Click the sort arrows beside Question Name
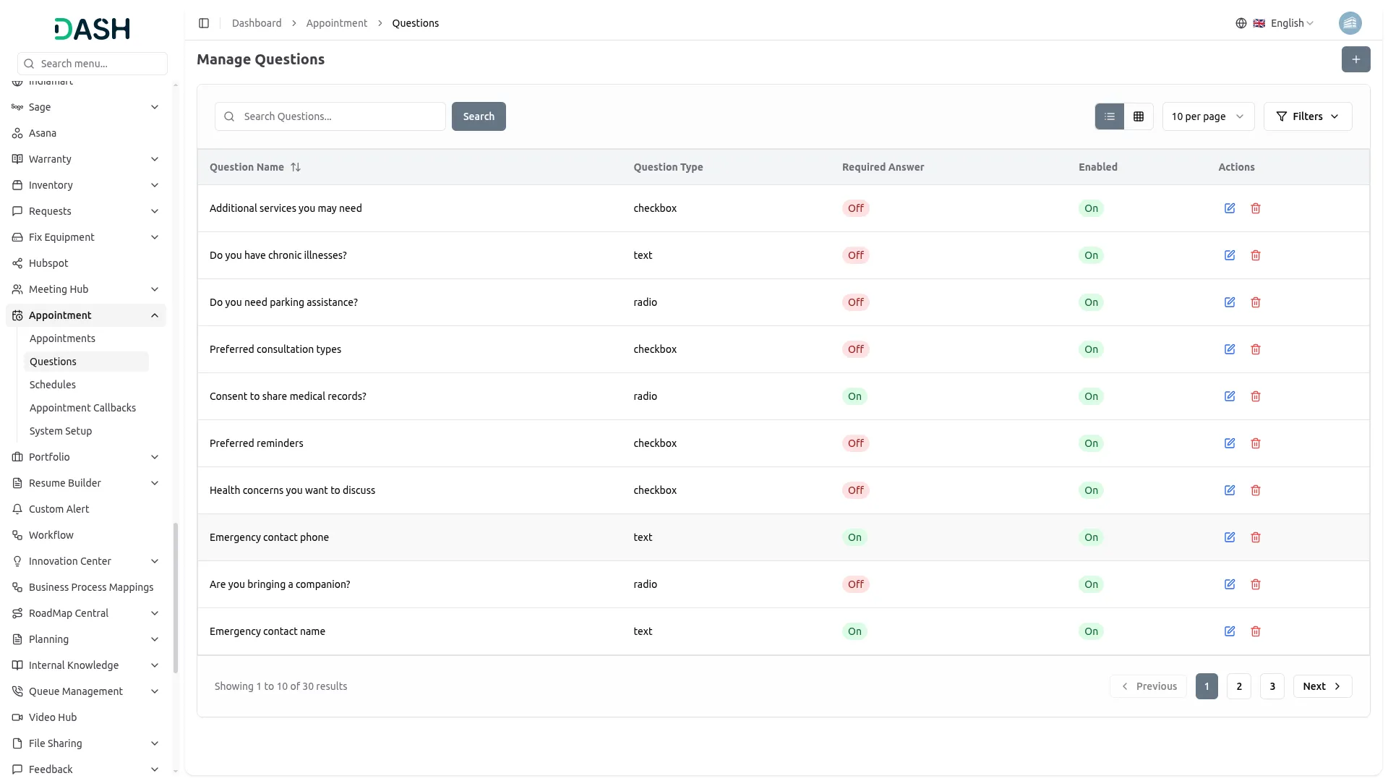Viewport: 1388px width, 781px height. click(296, 167)
